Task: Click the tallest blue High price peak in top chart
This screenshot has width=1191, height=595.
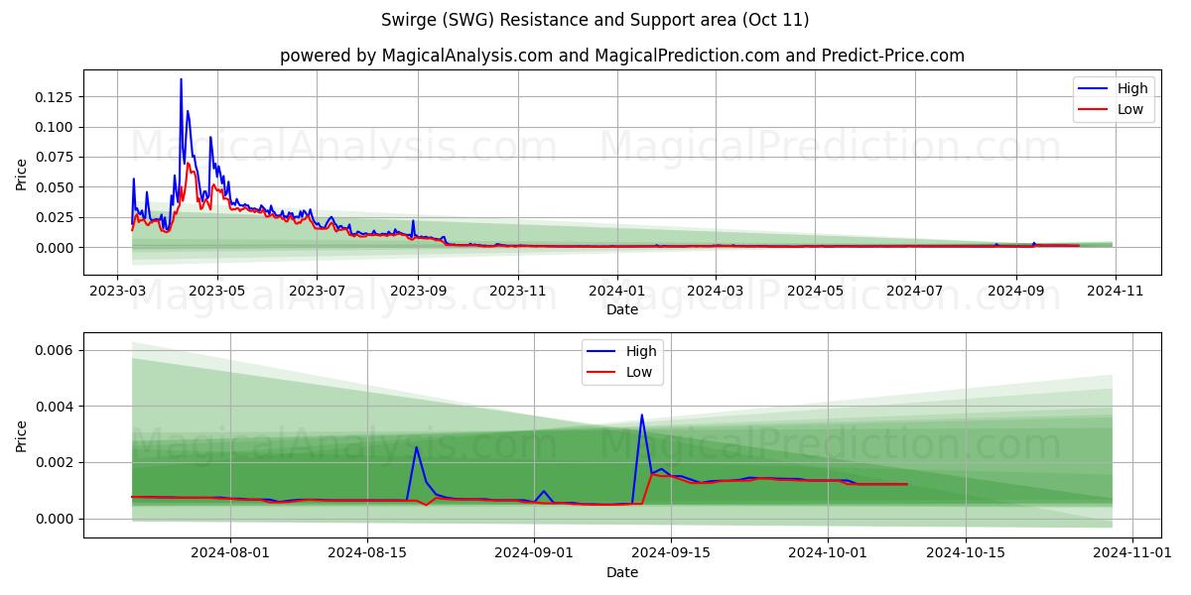Action: click(x=181, y=79)
